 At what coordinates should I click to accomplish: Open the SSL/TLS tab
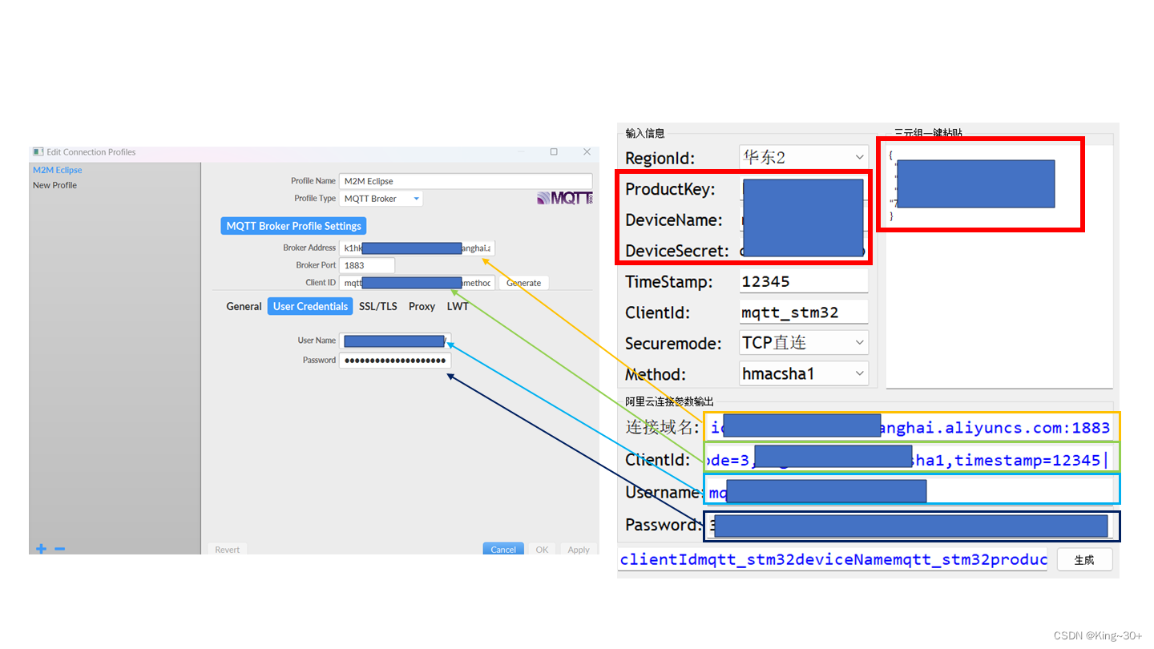click(378, 306)
